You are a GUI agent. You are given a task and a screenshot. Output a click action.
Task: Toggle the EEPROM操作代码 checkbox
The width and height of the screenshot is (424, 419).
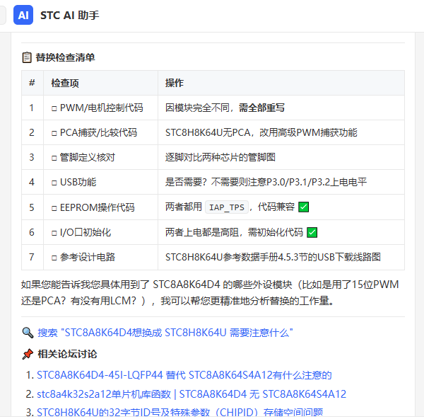(x=54, y=208)
